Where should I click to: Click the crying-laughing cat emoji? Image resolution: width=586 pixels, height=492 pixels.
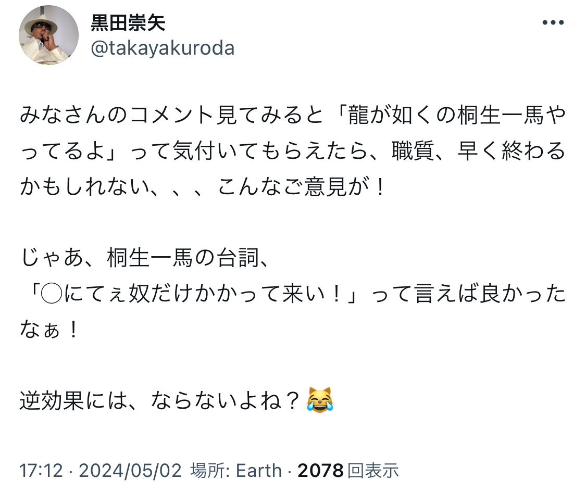click(x=320, y=400)
